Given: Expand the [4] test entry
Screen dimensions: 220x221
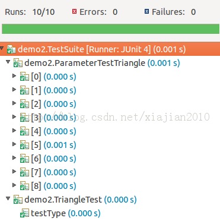Looking at the screenshot, I should tap(14, 131).
